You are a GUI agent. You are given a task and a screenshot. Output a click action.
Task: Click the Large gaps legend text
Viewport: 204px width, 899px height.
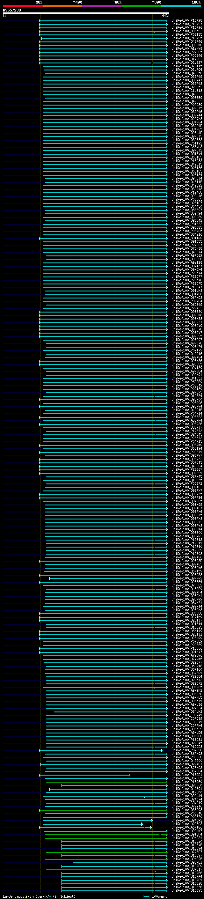[x=39, y=896]
